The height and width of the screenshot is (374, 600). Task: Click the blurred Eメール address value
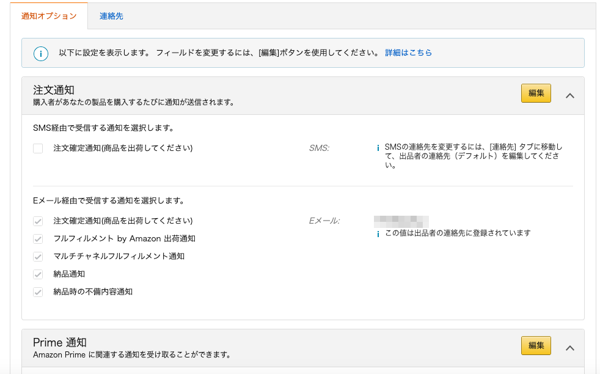coord(401,221)
